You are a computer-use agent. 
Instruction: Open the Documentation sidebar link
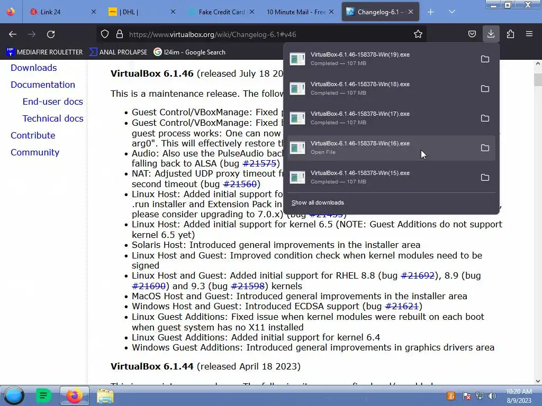(x=43, y=85)
